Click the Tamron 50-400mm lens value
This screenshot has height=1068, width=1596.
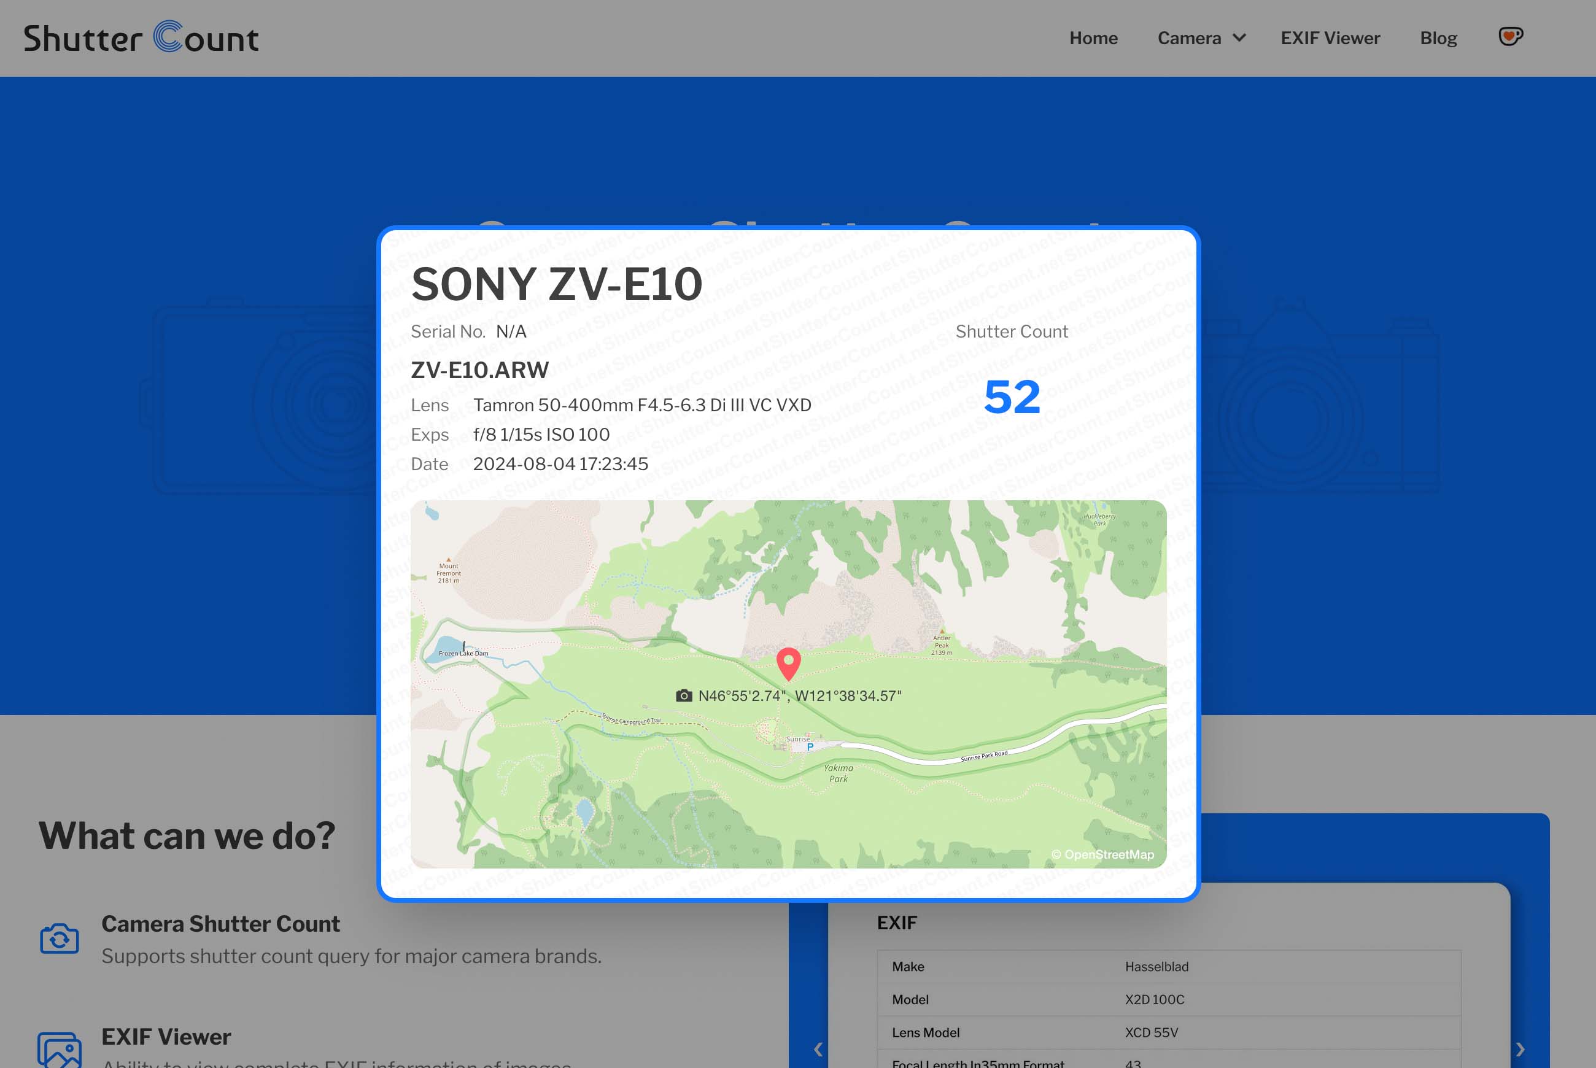coord(641,405)
